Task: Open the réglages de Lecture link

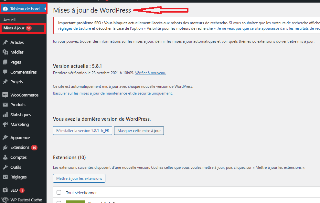Action: coord(74,28)
